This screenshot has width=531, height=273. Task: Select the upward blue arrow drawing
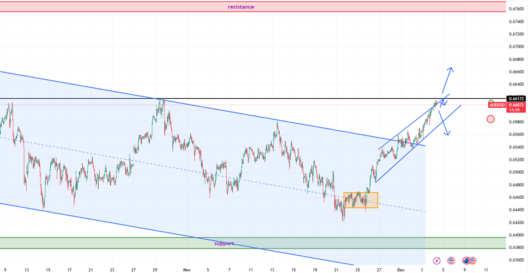447,79
